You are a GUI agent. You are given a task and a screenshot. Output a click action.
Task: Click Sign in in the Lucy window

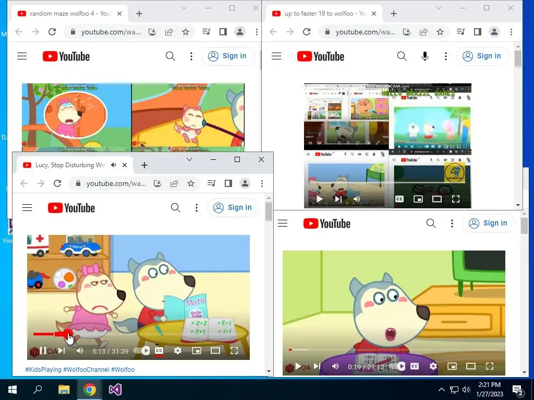pos(234,207)
